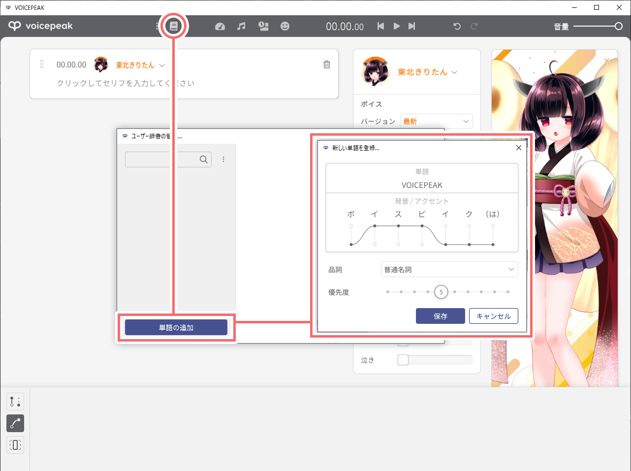Viewport: 631px width, 471px height.
Task: Close the character illustration with its X
Action: (607, 61)
